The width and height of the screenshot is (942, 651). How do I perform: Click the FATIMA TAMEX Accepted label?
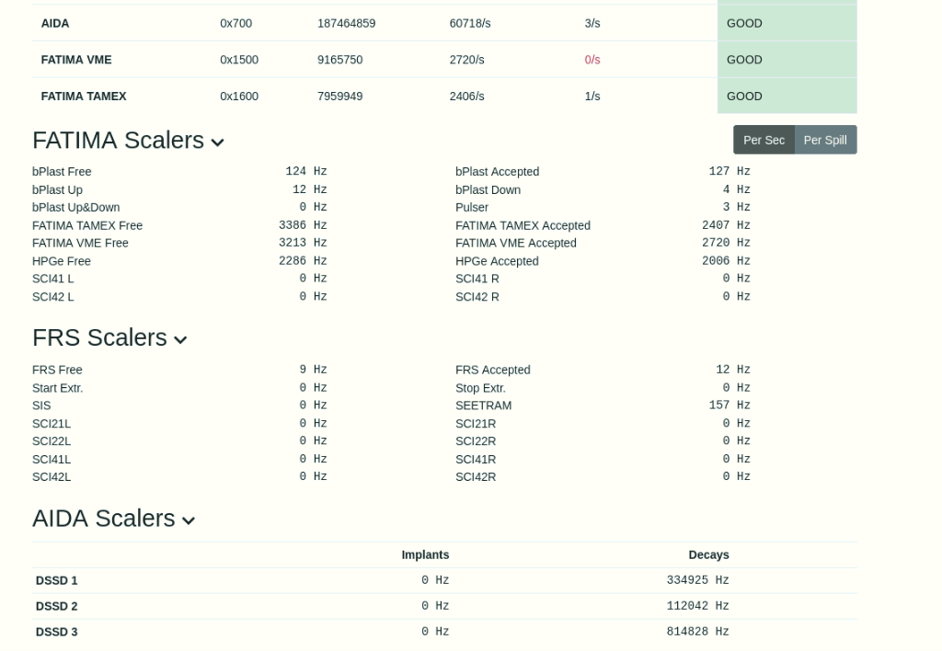pos(523,225)
